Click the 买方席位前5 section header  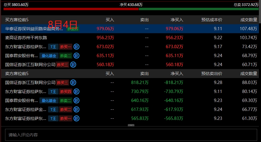pos(17,20)
